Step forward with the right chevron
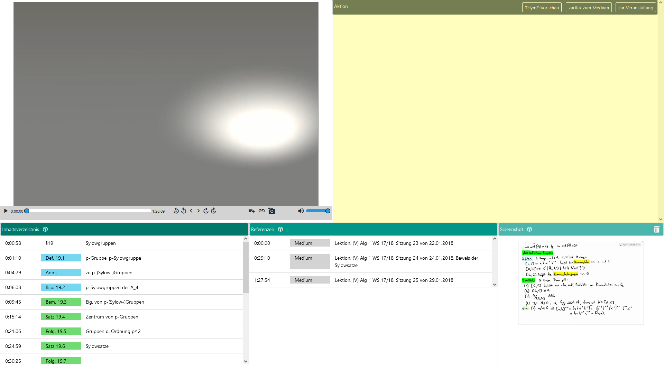Viewport: 664px width, 370px height. (199, 211)
